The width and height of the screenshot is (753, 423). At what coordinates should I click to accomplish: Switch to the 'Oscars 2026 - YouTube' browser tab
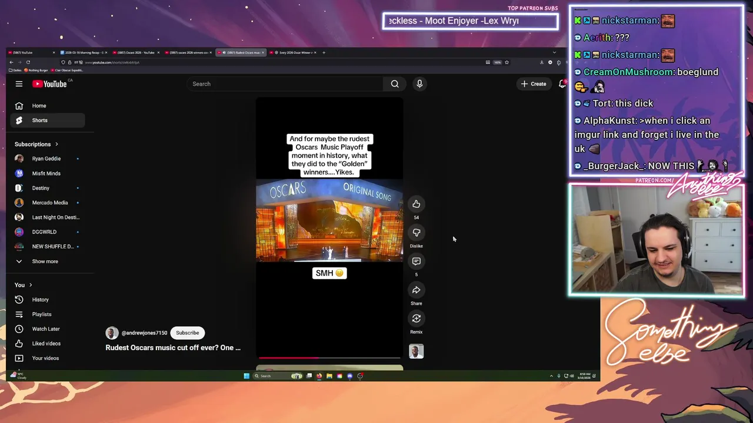pyautogui.click(x=135, y=53)
